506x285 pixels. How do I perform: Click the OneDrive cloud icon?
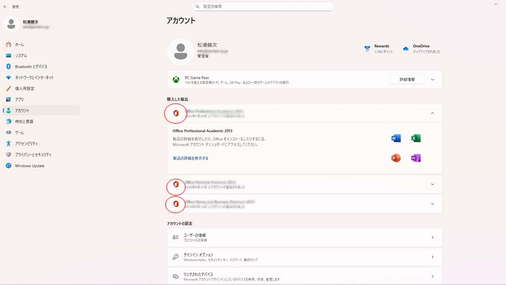[405, 49]
